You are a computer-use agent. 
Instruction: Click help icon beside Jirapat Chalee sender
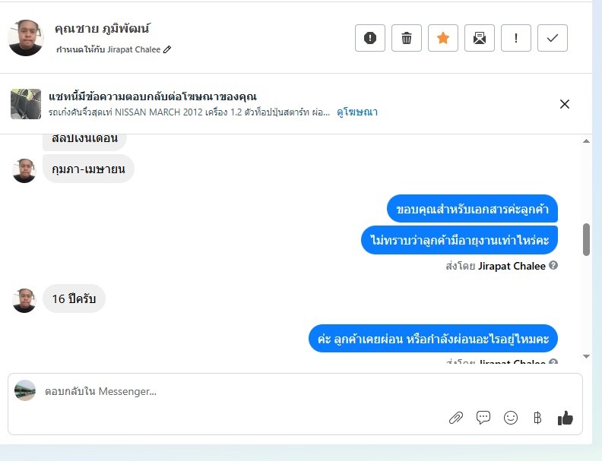point(553,265)
